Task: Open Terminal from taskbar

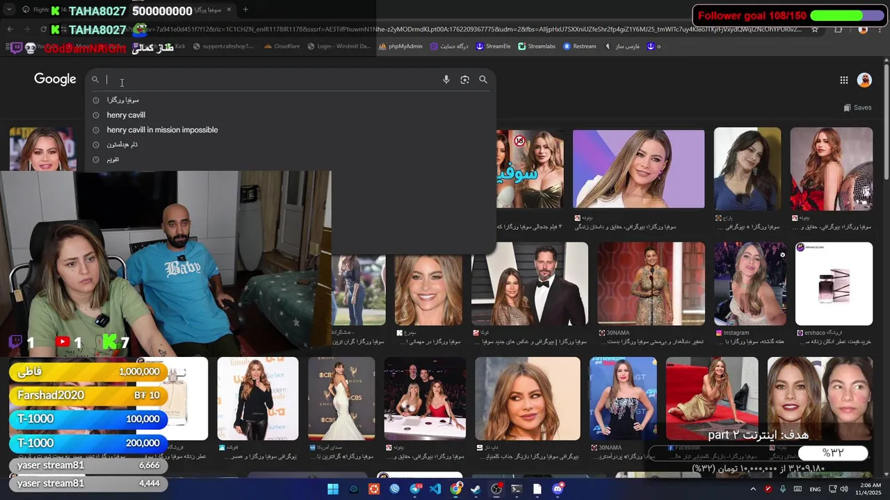Action: click(x=516, y=489)
